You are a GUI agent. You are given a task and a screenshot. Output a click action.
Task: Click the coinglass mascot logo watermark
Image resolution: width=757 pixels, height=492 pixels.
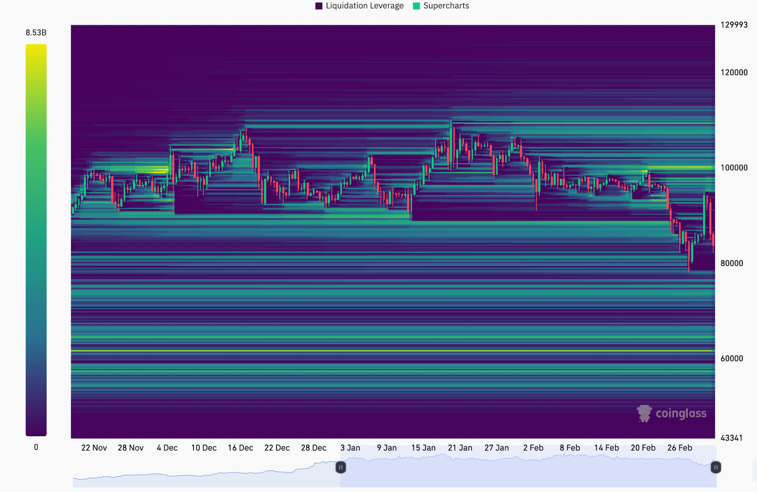pyautogui.click(x=644, y=413)
